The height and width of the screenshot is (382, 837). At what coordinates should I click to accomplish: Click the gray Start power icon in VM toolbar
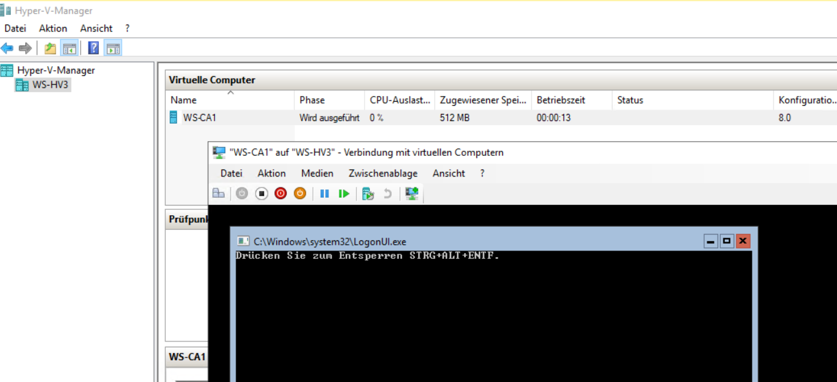(x=242, y=193)
